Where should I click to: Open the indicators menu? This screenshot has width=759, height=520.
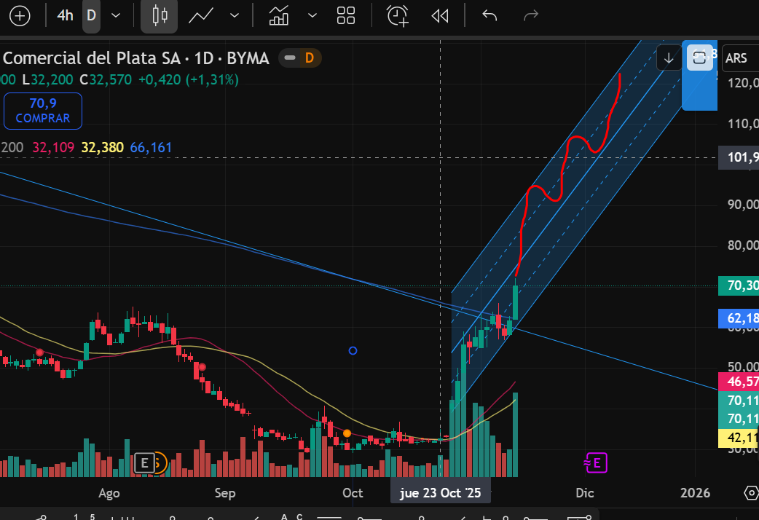279,16
